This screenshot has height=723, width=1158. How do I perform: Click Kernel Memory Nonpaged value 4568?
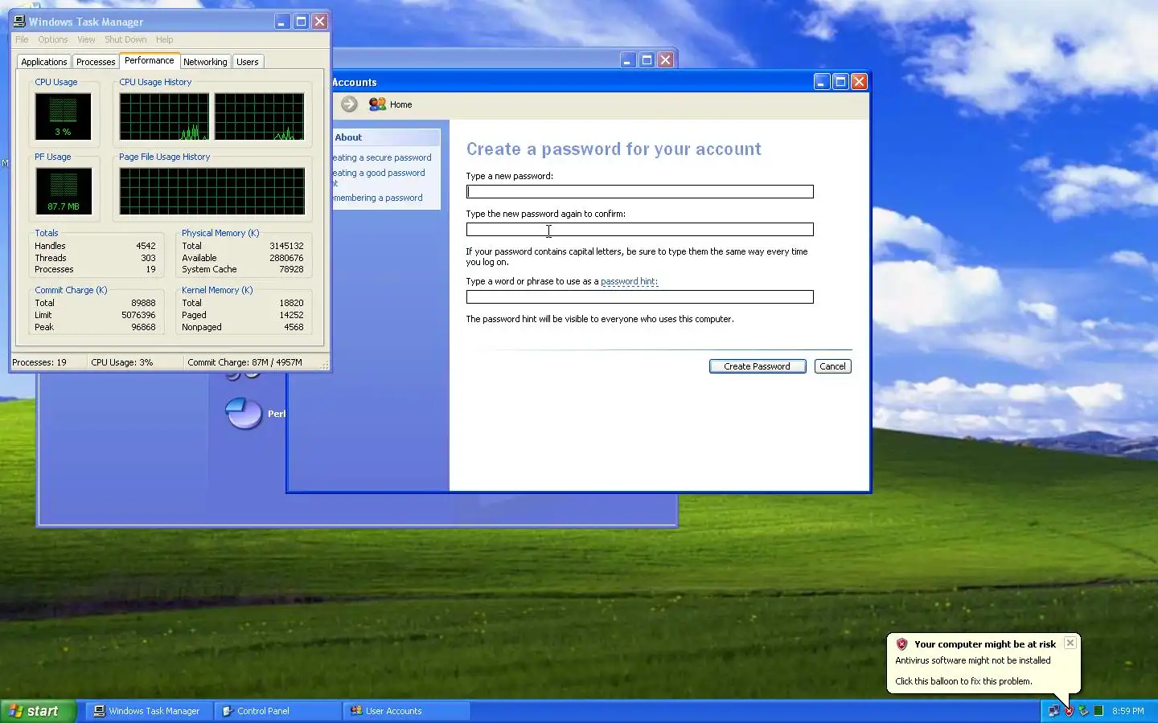coord(294,327)
